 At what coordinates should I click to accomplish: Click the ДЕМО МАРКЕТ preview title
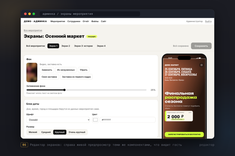coord(172,65)
